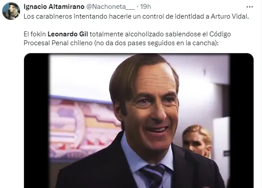The width and height of the screenshot is (262, 188).
Task: Open the dog avatar profile picture
Action: coord(11,11)
